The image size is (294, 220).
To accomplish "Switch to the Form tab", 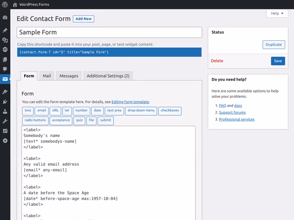I will pyautogui.click(x=29, y=76).
